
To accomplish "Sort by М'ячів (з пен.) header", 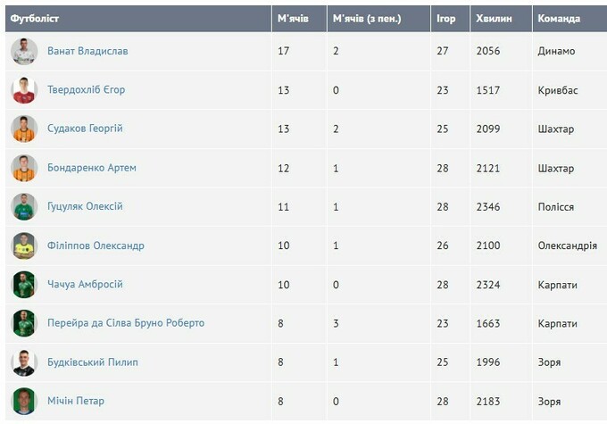I will (367, 19).
